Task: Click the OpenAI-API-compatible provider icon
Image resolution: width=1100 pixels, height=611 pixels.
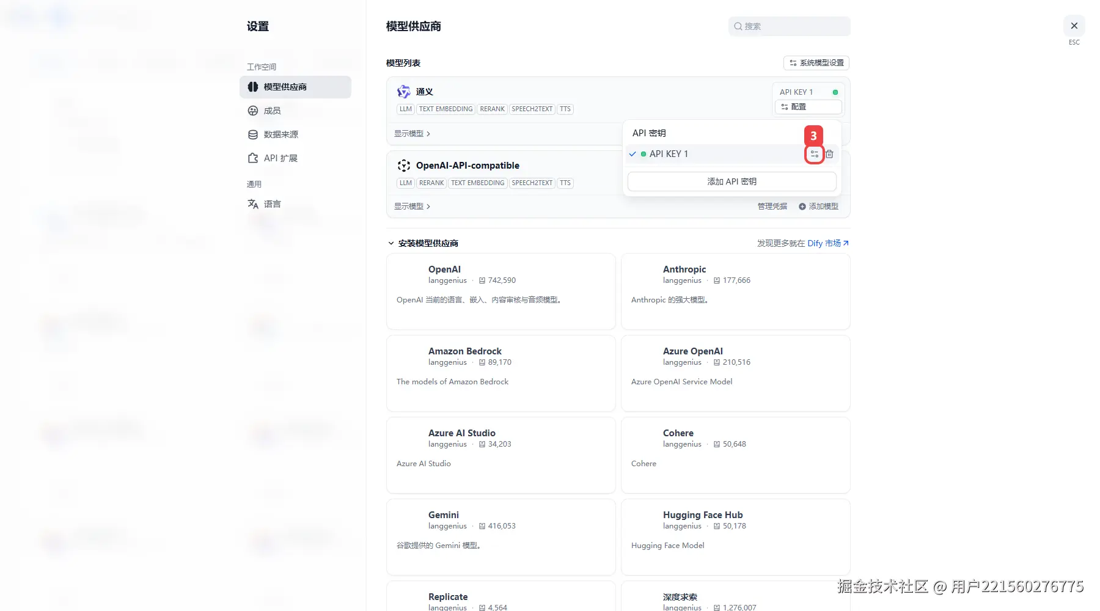Action: (x=403, y=166)
